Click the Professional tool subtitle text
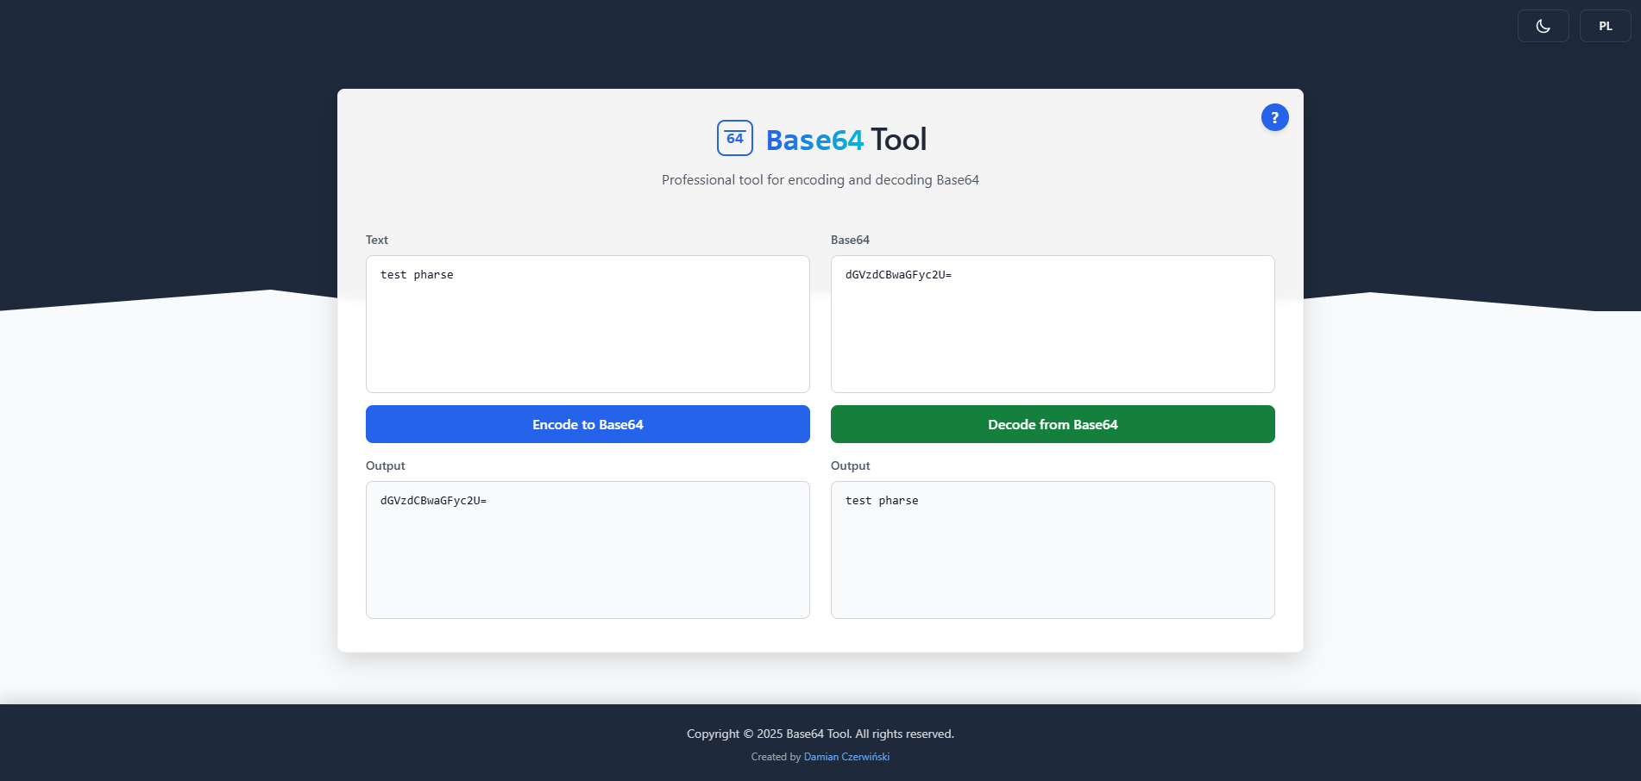The height and width of the screenshot is (781, 1641). [820, 179]
